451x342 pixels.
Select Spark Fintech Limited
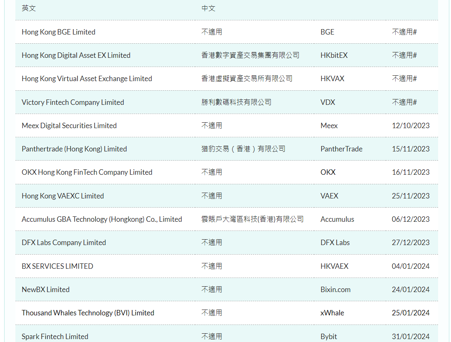55,337
